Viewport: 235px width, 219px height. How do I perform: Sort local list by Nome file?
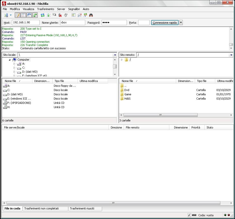click(17, 81)
